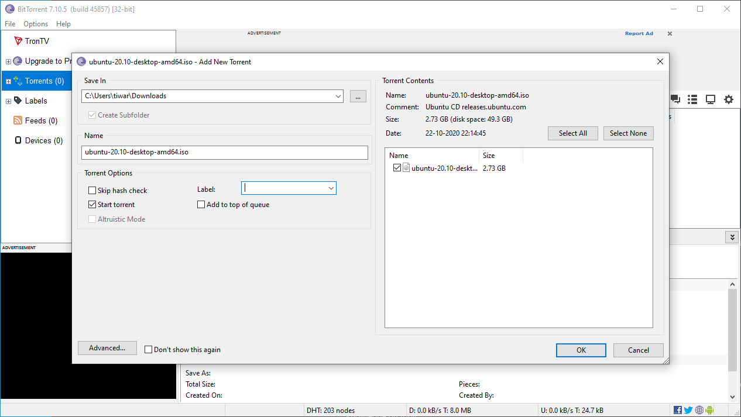
Task: Expand the Save In path dropdown
Action: (338, 96)
